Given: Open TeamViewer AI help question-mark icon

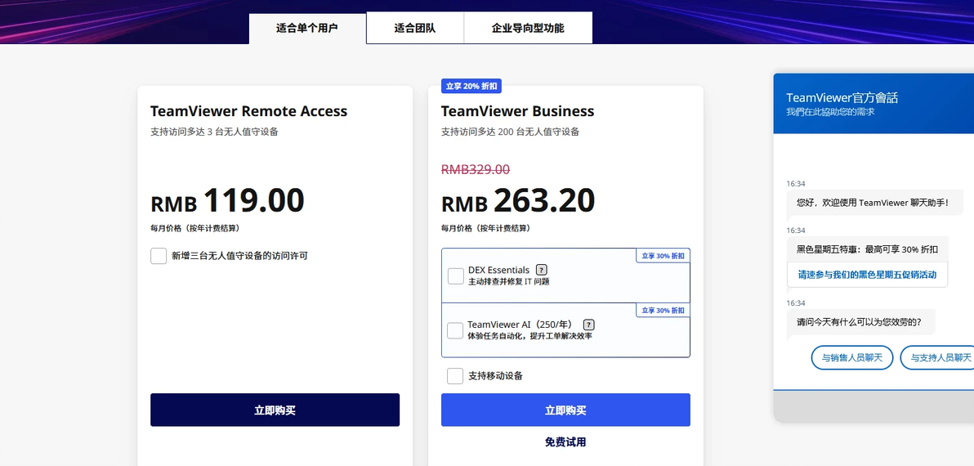Looking at the screenshot, I should [589, 325].
